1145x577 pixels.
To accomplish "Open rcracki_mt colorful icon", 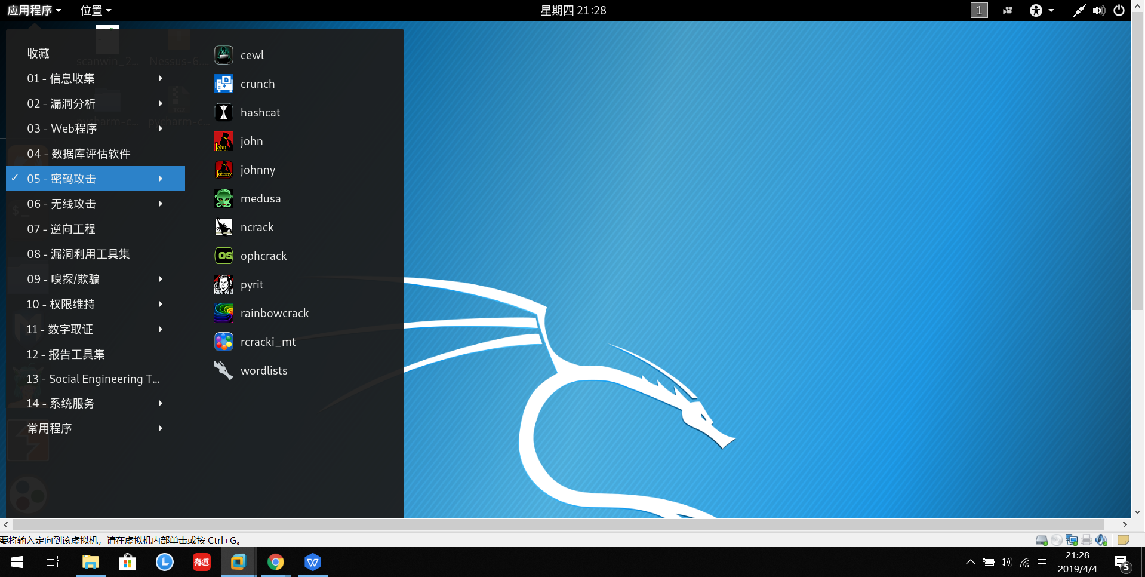I will click(224, 342).
